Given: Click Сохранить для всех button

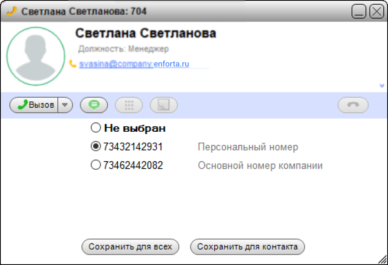Looking at the screenshot, I should coord(130,246).
